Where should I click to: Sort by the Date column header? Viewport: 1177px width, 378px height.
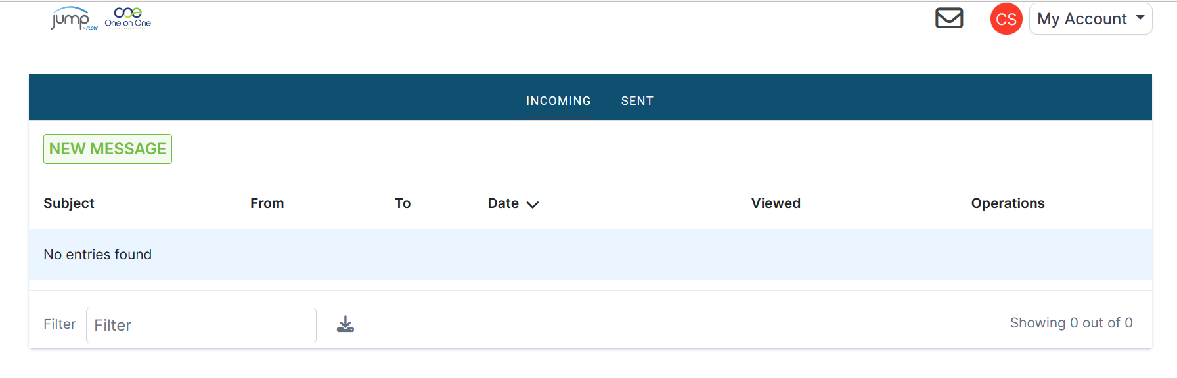pyautogui.click(x=503, y=203)
